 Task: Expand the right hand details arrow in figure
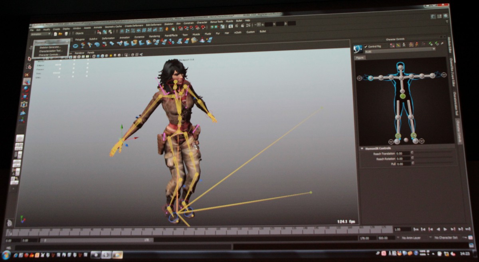(360, 78)
